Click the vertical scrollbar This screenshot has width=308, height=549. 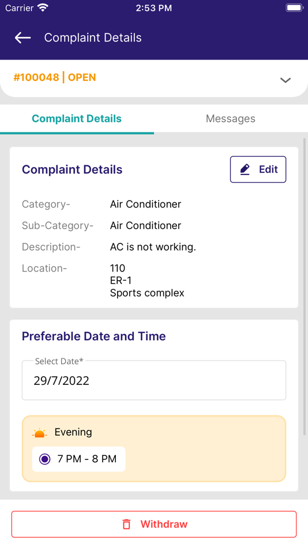tap(305, 287)
